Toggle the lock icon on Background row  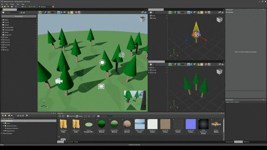point(36,35)
